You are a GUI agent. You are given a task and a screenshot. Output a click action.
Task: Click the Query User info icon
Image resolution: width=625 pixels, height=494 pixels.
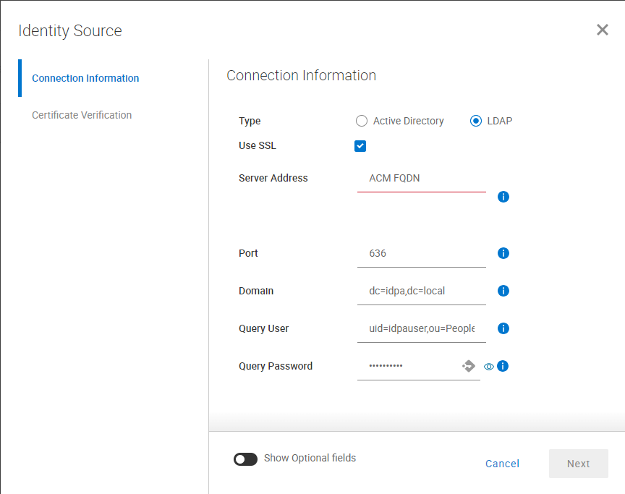pyautogui.click(x=503, y=328)
